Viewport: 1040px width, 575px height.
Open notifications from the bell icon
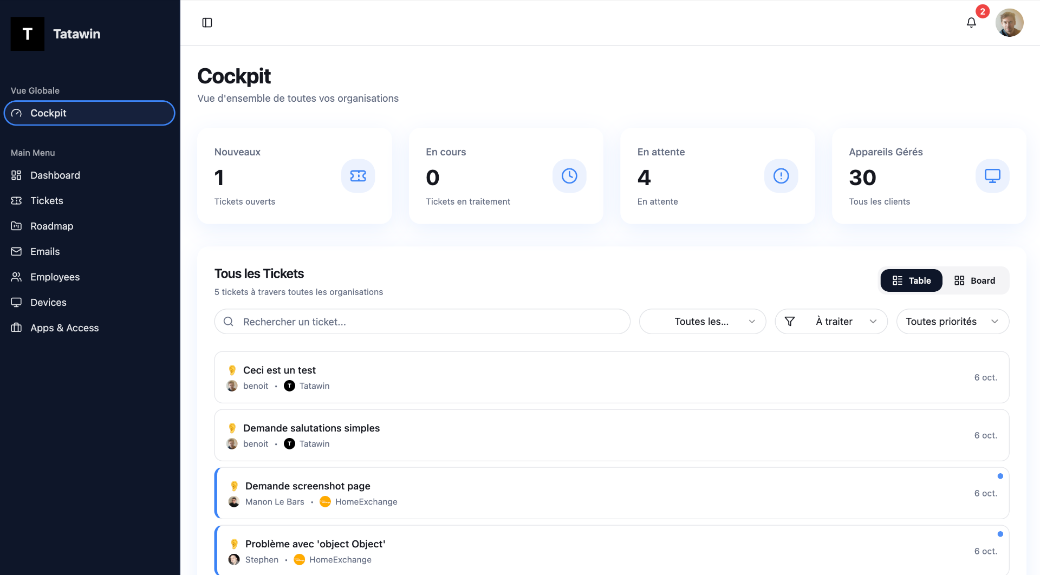[x=971, y=23]
